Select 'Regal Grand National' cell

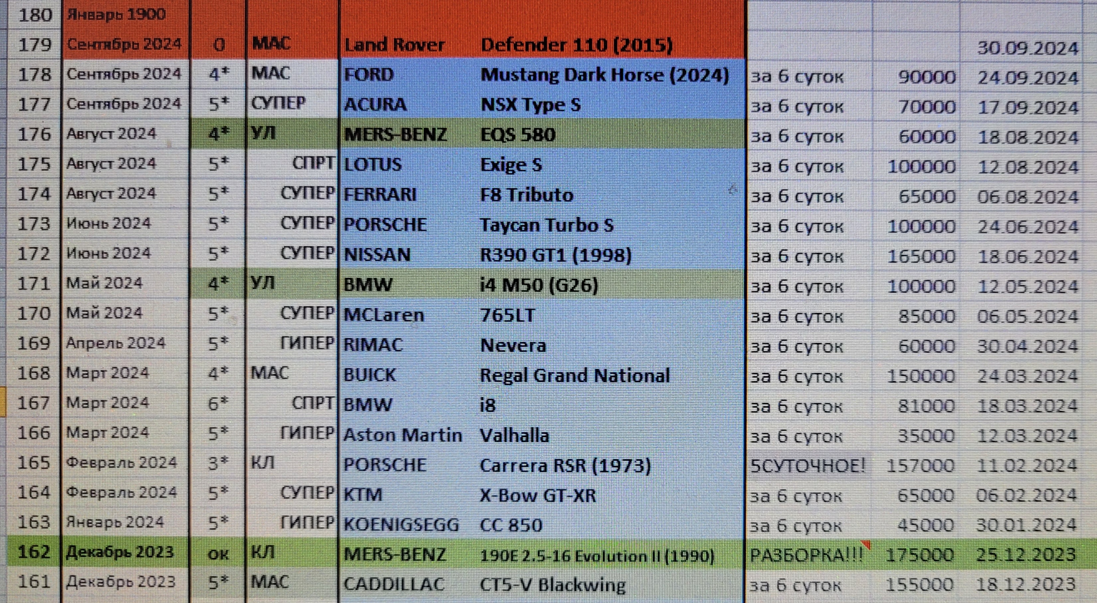611,375
